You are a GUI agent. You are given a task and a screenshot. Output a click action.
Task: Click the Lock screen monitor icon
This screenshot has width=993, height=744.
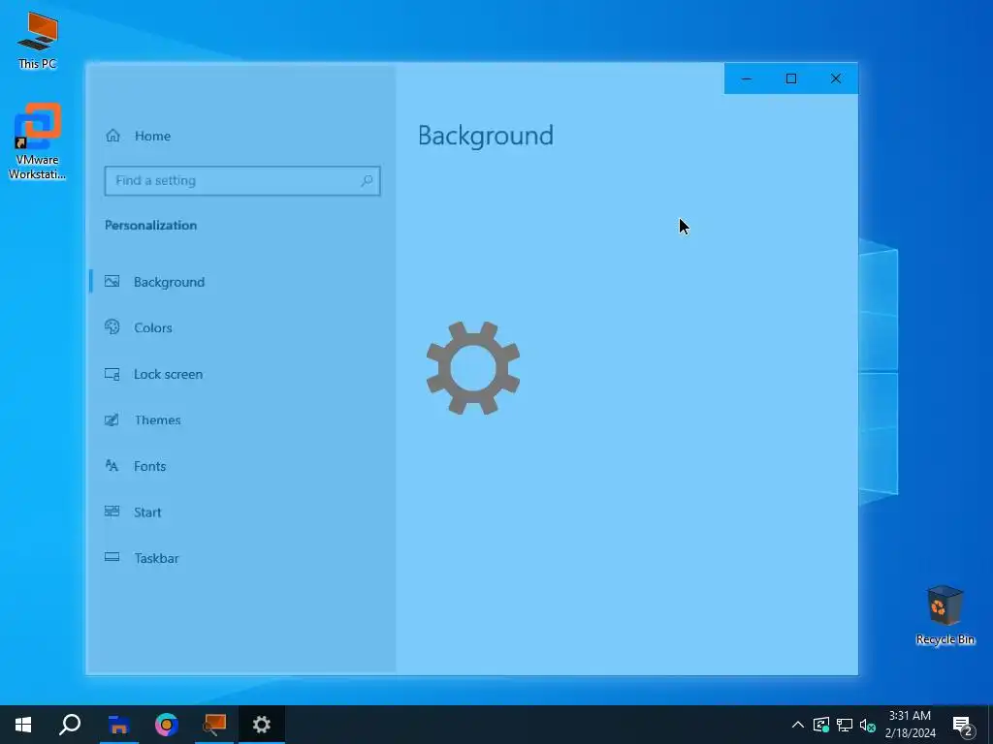[x=112, y=374]
